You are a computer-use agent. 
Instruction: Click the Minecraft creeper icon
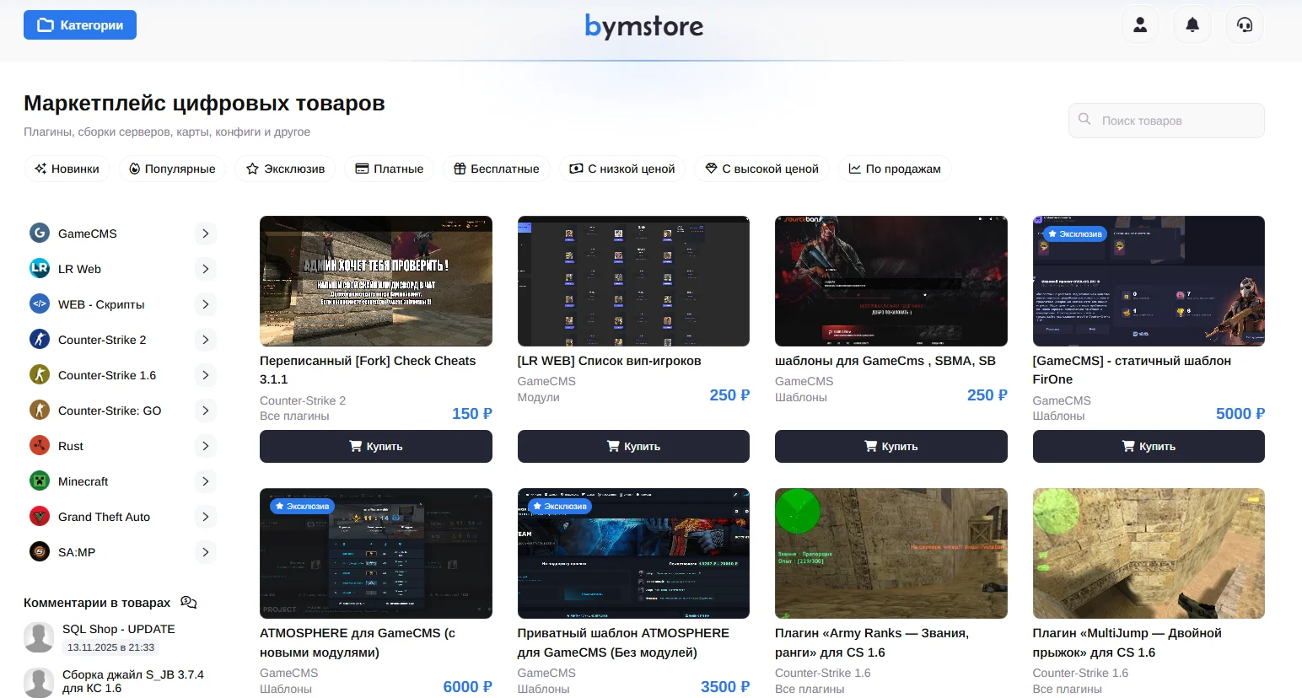[40, 481]
